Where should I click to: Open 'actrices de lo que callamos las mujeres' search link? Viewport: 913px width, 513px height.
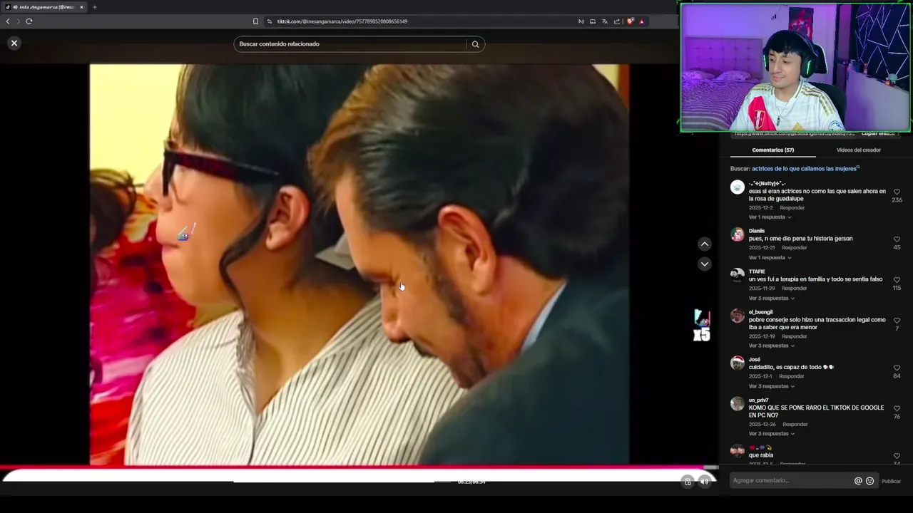(805, 169)
